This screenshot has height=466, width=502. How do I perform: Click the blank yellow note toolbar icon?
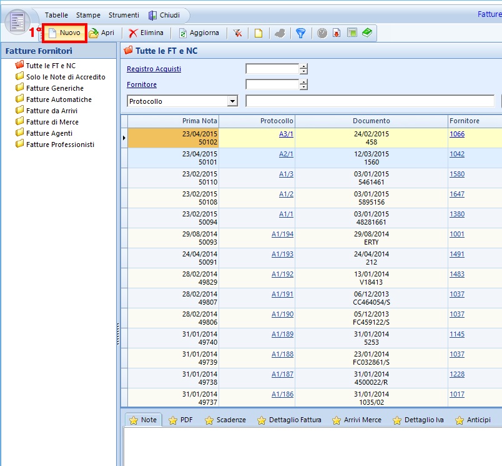tap(258, 33)
